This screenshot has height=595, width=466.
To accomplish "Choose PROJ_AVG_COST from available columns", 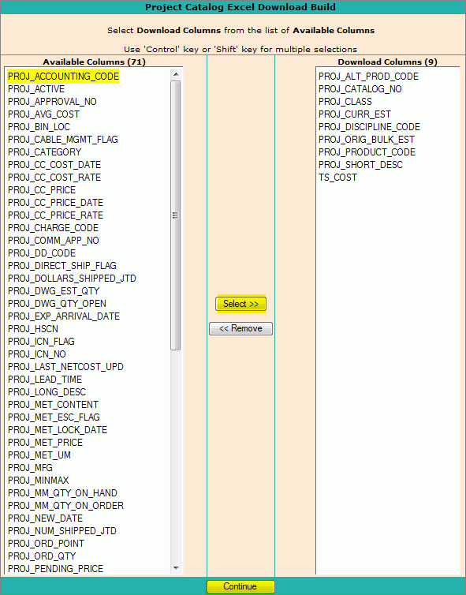I will [x=43, y=114].
